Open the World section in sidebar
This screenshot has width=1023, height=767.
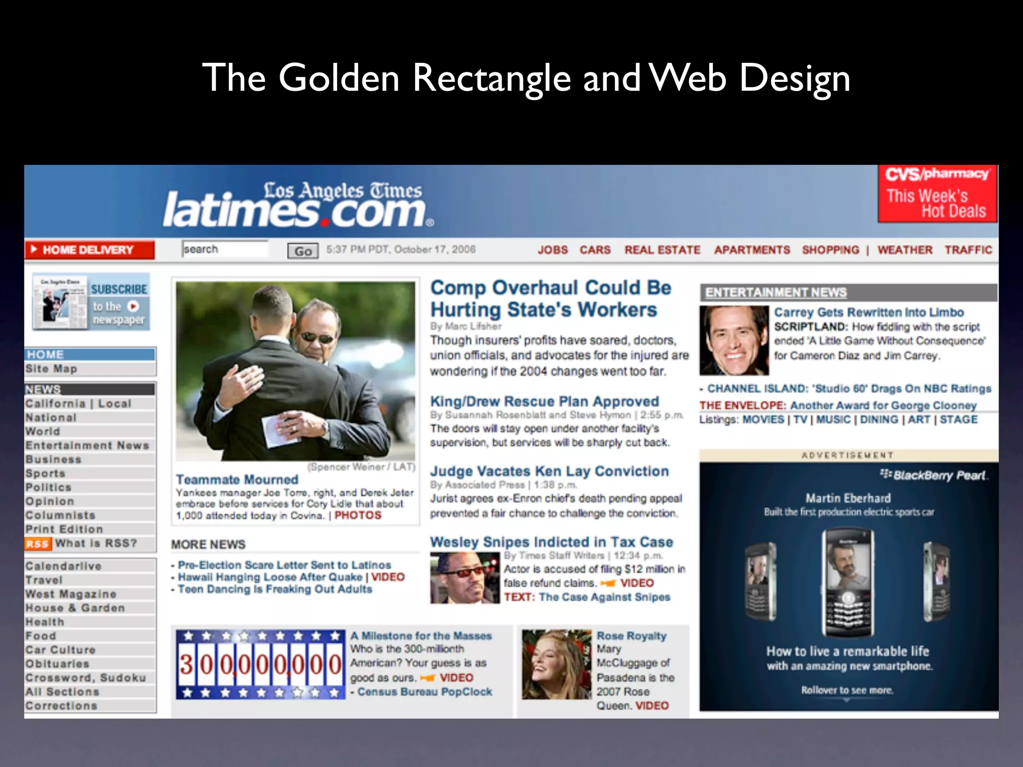(43, 431)
